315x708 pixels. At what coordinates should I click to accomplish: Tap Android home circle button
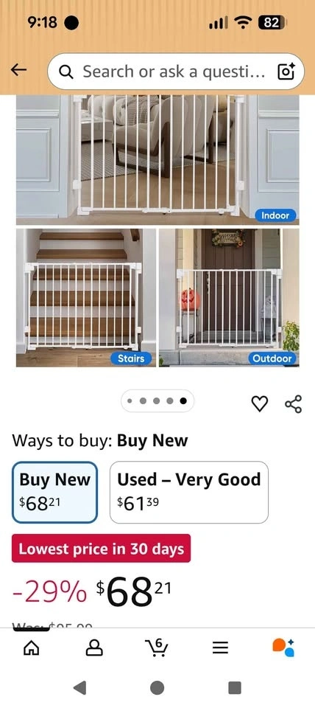click(x=157, y=687)
